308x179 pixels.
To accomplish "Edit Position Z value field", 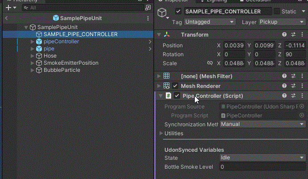I will point(295,46).
